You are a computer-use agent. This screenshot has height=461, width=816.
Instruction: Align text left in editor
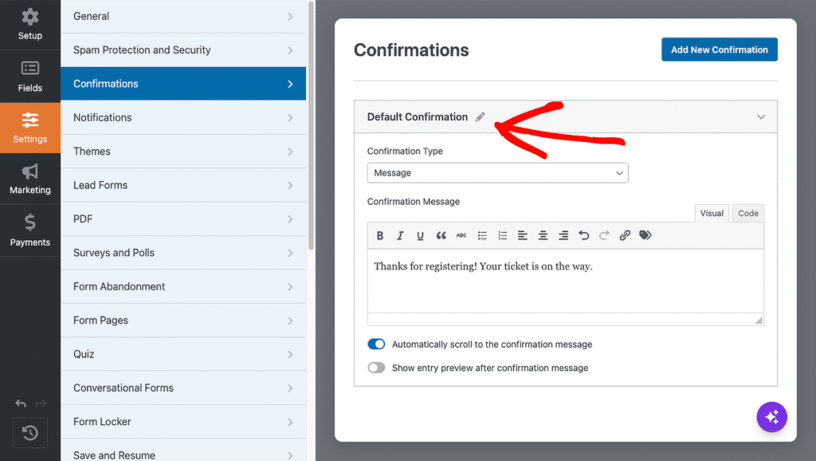tap(523, 235)
